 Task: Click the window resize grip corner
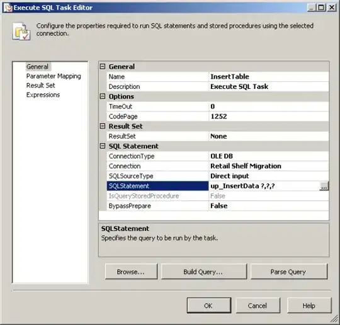[x=334, y=319]
